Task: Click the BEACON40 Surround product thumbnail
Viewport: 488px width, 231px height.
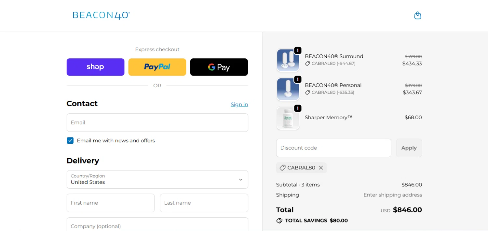Action: click(288, 60)
